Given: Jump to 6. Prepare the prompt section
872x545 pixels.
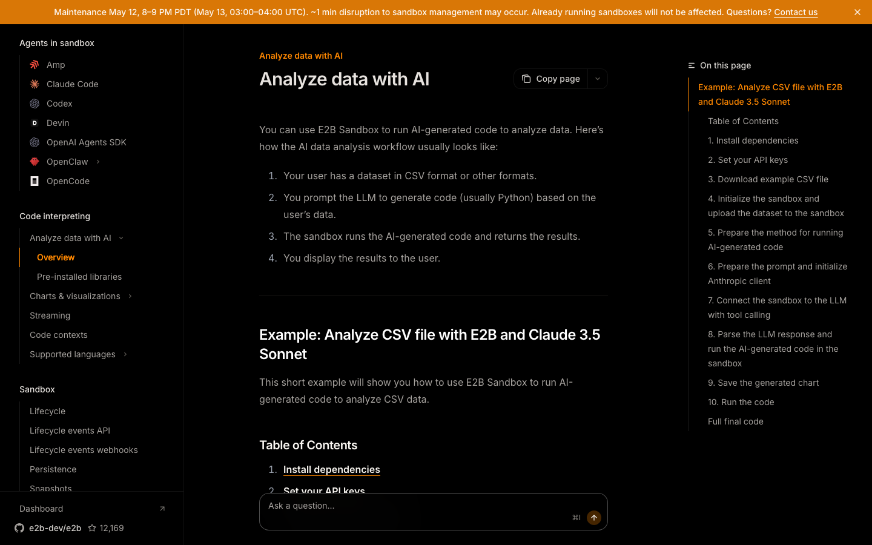Looking at the screenshot, I should (778, 274).
